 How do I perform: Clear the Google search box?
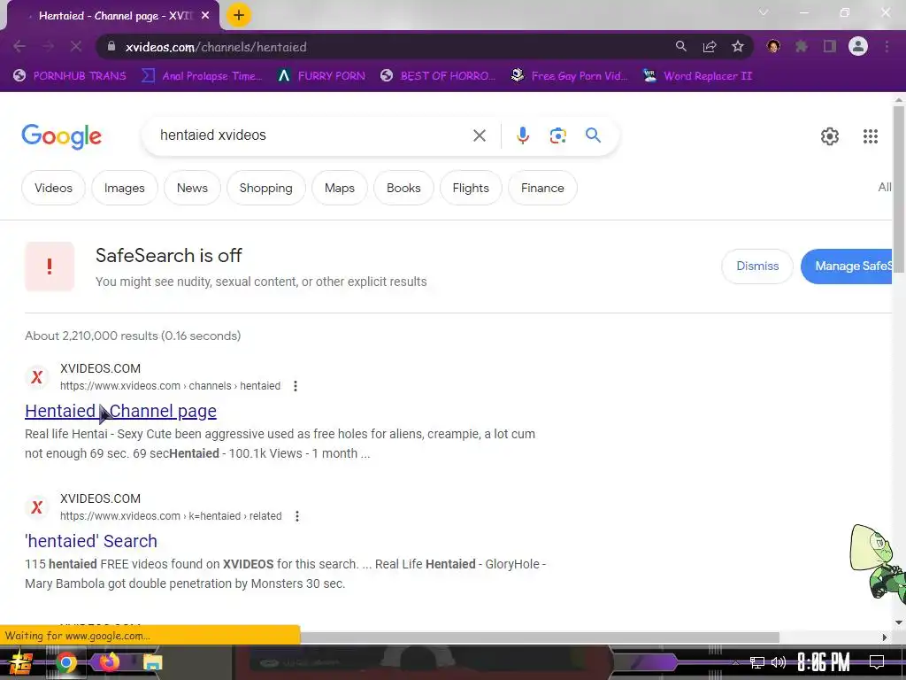click(480, 135)
